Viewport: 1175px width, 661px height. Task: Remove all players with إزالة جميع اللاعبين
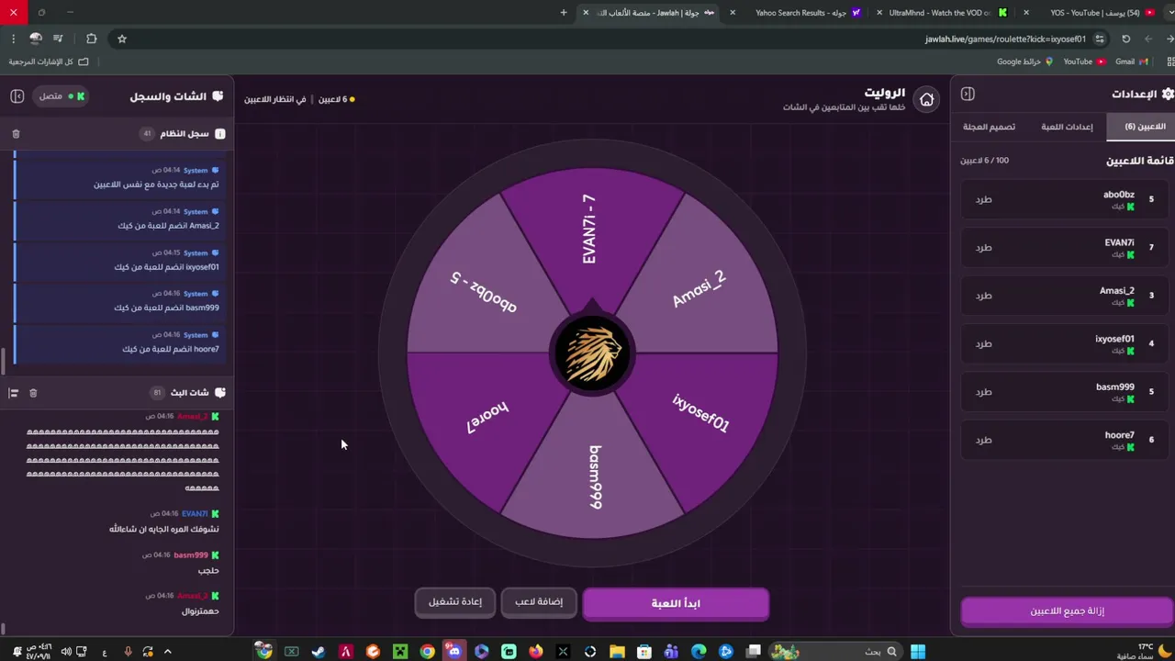tap(1067, 611)
